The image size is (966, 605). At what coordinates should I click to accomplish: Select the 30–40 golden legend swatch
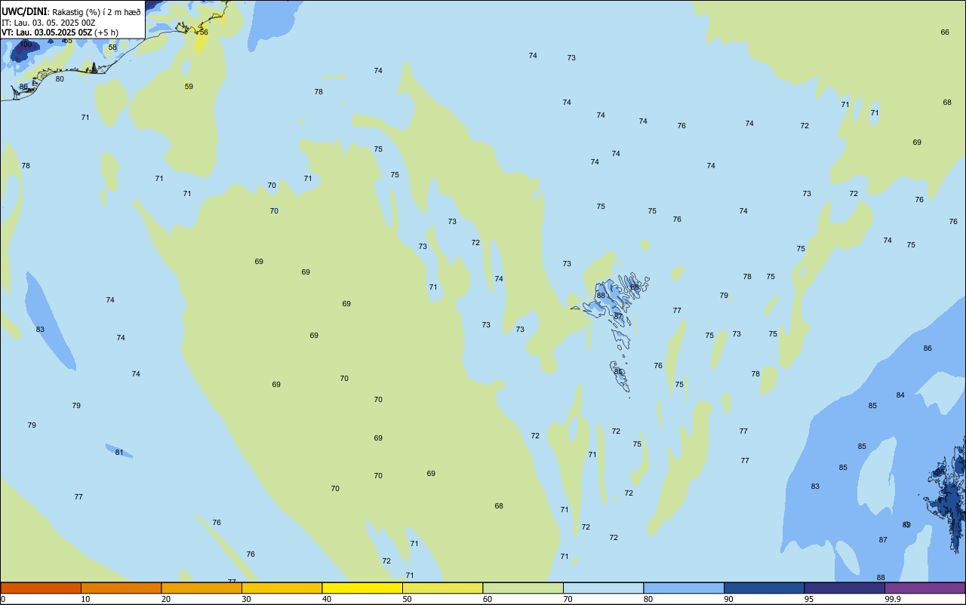point(282,588)
